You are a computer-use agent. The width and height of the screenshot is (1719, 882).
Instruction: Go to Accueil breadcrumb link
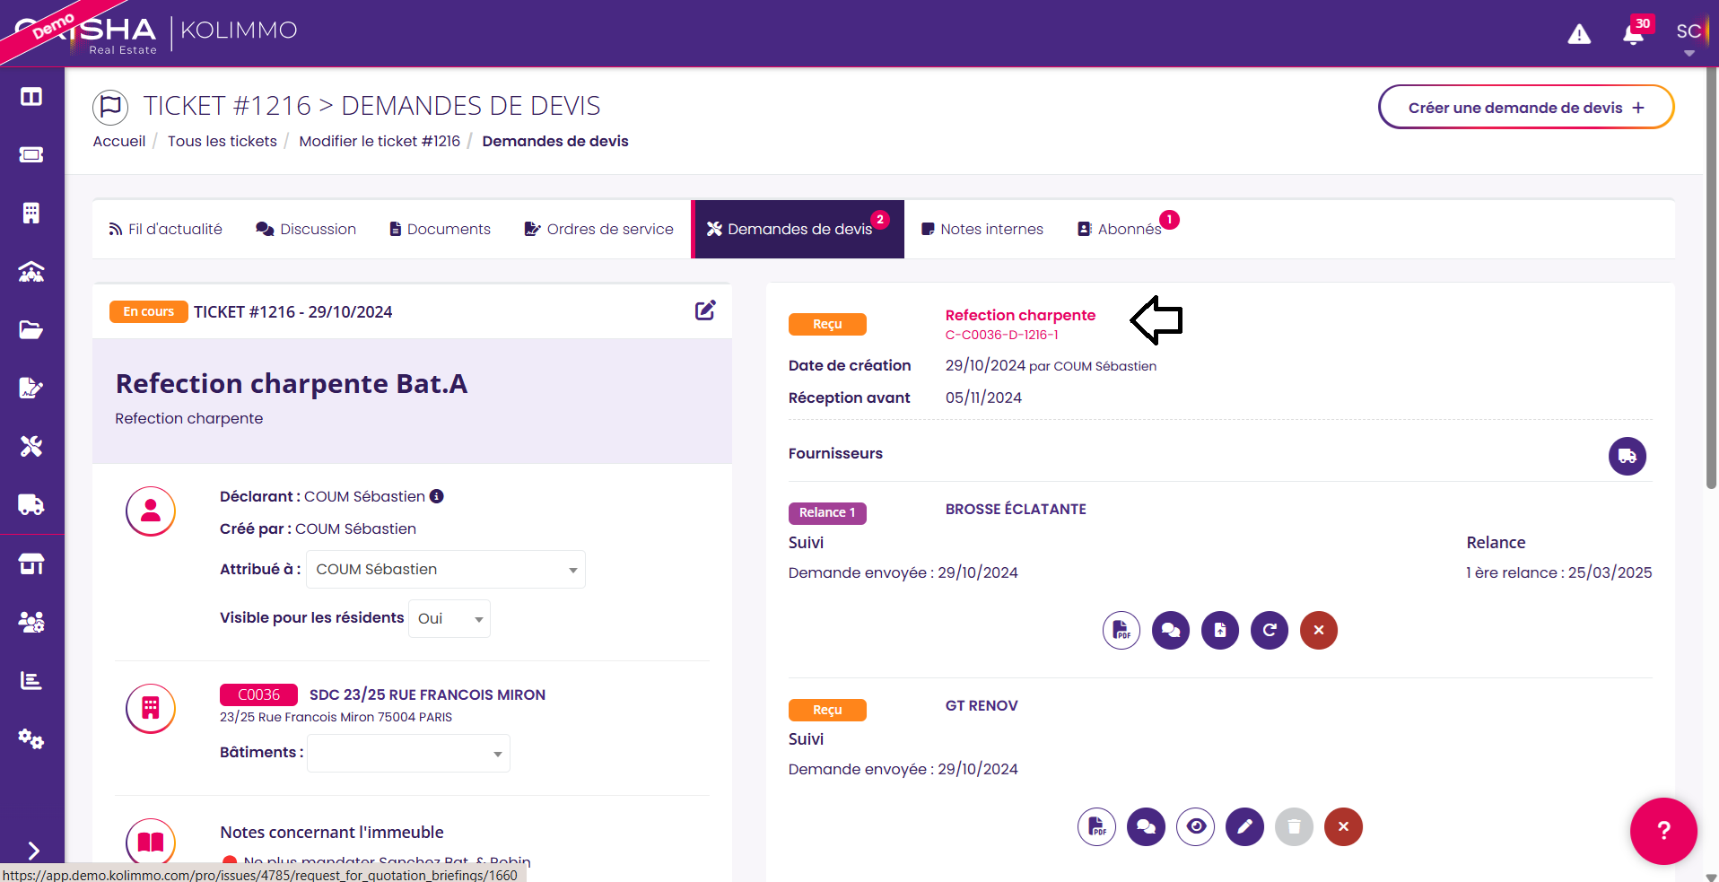(x=119, y=141)
